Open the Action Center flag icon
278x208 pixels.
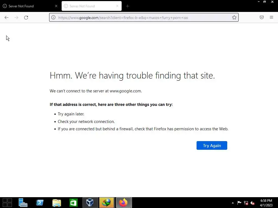pyautogui.click(x=239, y=203)
